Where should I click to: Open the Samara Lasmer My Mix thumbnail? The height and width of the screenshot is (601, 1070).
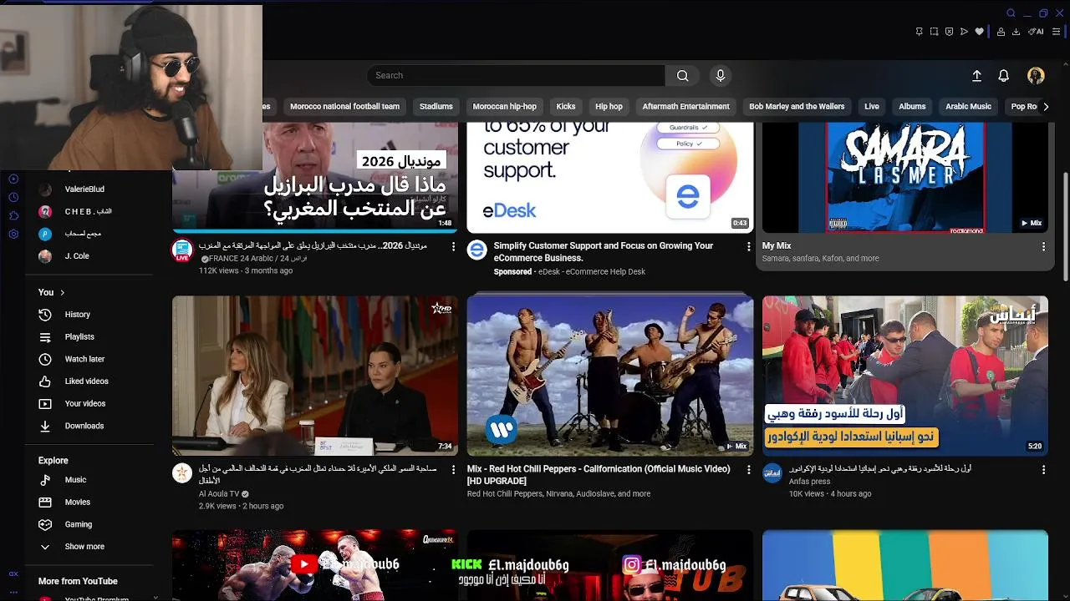coord(905,177)
